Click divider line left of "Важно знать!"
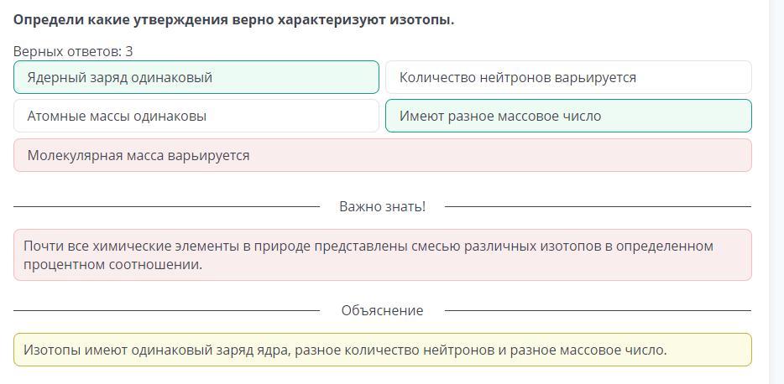This screenshot has height=384, width=784. (166, 206)
